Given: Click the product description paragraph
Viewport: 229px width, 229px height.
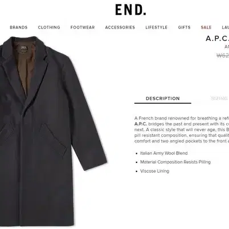Looking at the screenshot, I should (x=182, y=130).
